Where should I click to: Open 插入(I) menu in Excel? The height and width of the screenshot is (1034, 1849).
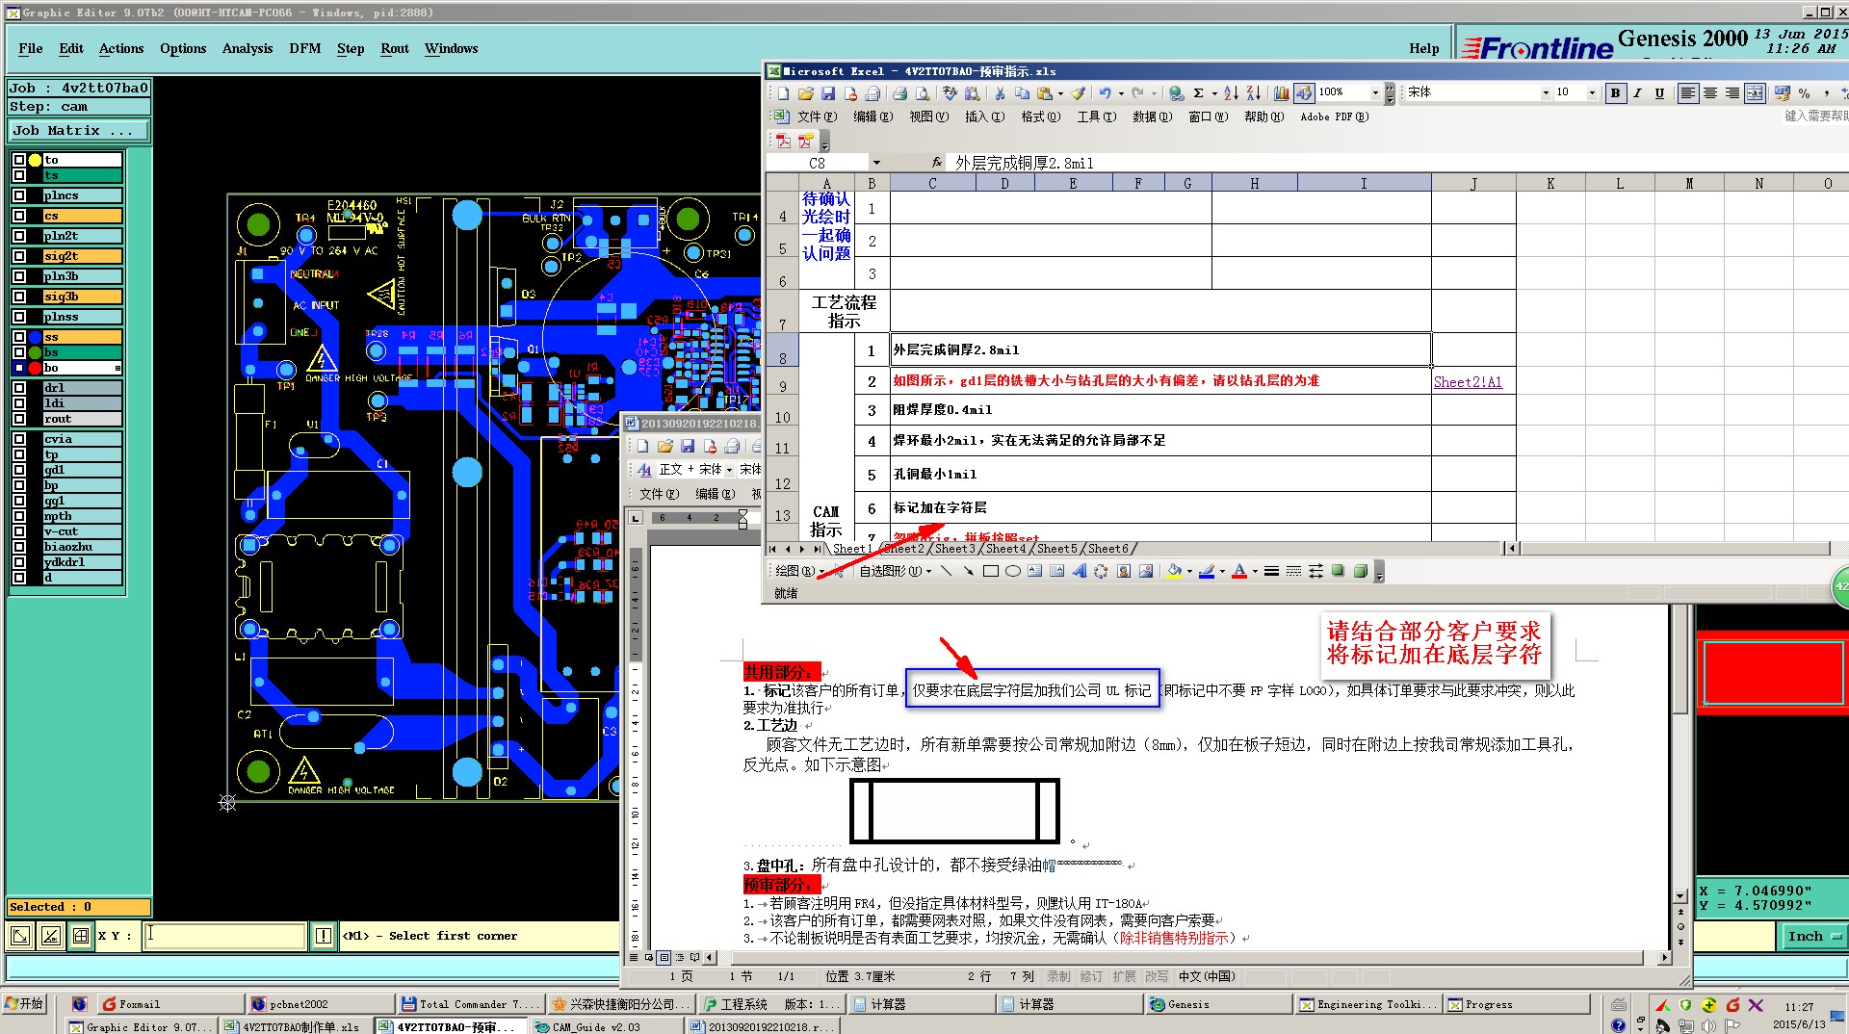pyautogui.click(x=984, y=116)
